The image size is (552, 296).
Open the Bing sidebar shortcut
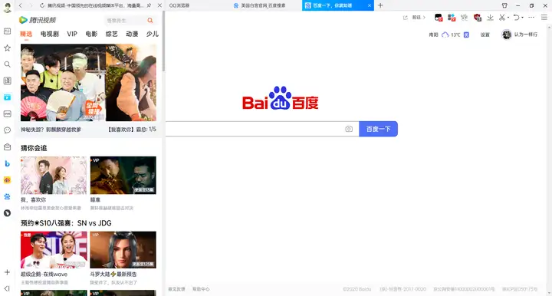click(7, 163)
